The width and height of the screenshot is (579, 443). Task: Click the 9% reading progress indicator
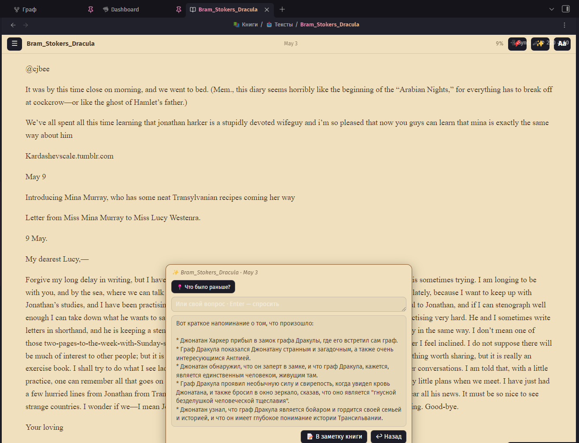(499, 44)
